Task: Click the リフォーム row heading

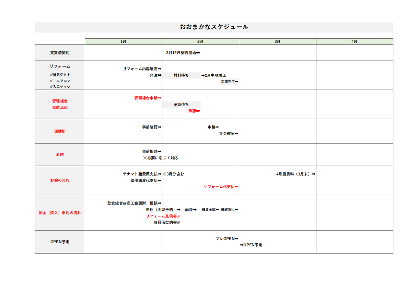Action: point(60,66)
